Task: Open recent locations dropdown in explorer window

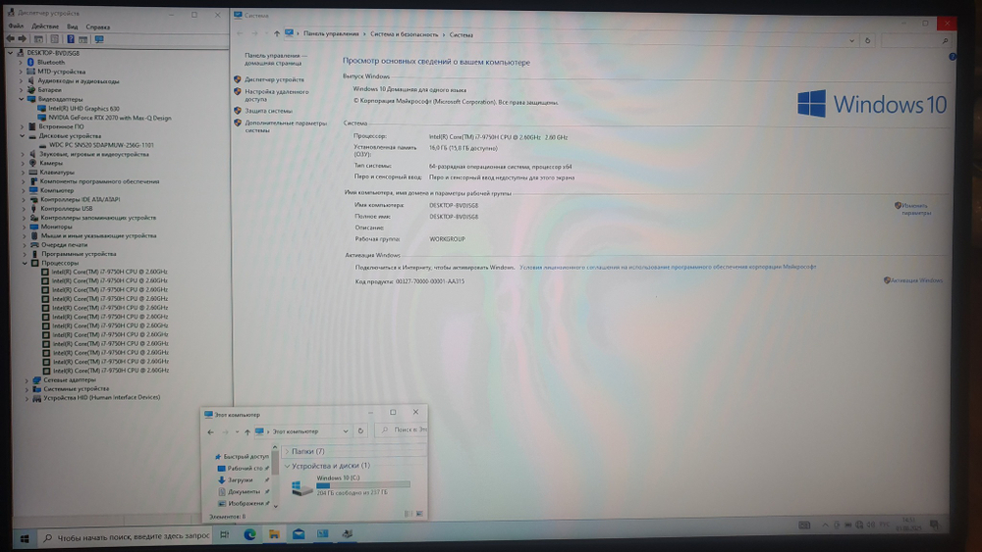Action: coord(237,432)
